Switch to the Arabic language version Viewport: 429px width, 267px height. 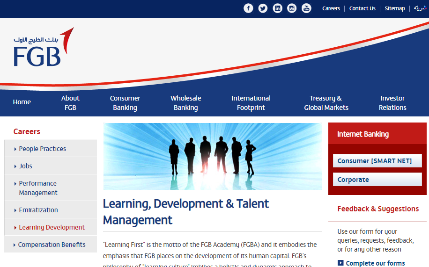420,8
